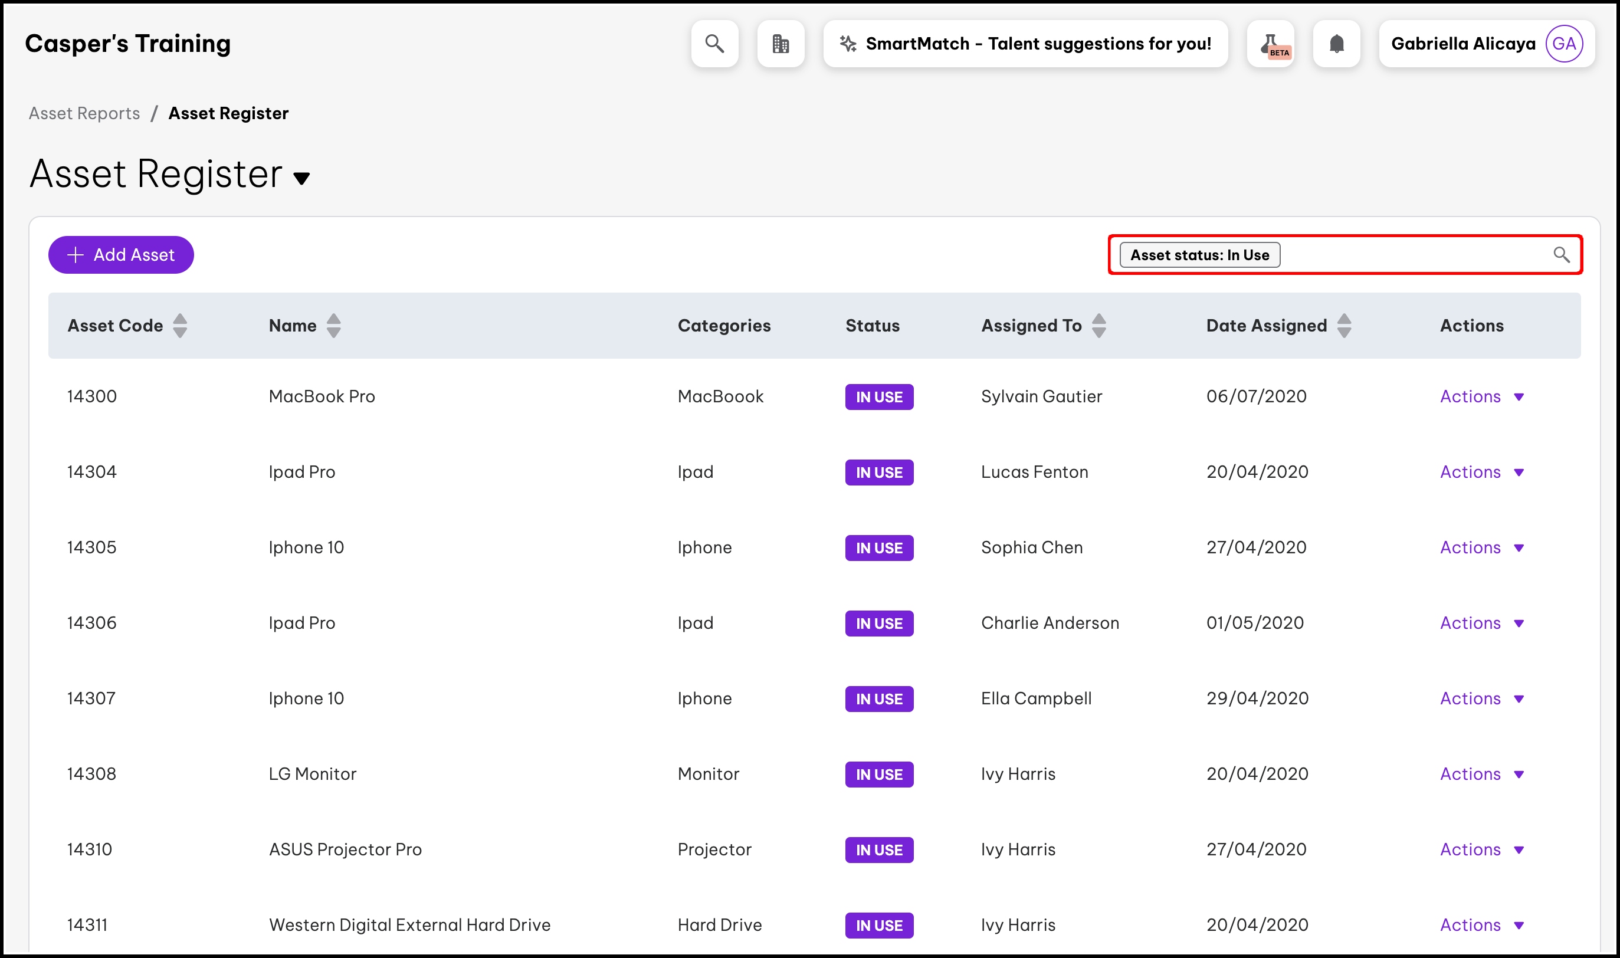Sort by Date Assigned column arrows
Screen dimensions: 1620x958
click(1344, 326)
